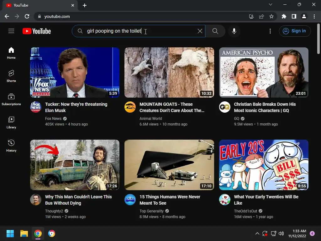Click the TheOdd1sOut channel name

point(245,211)
